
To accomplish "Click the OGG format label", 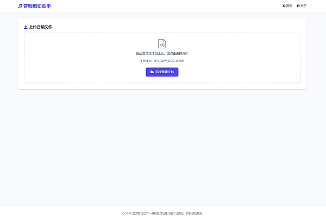I will [x=172, y=61].
